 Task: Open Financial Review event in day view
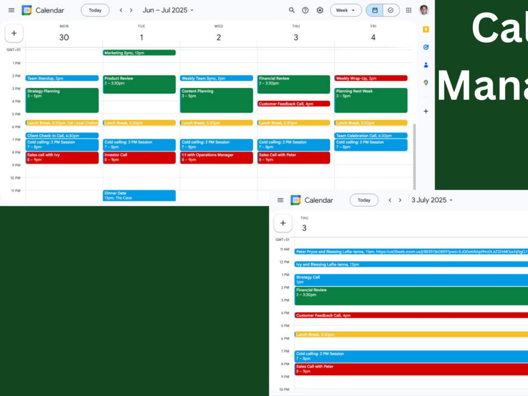point(411,296)
